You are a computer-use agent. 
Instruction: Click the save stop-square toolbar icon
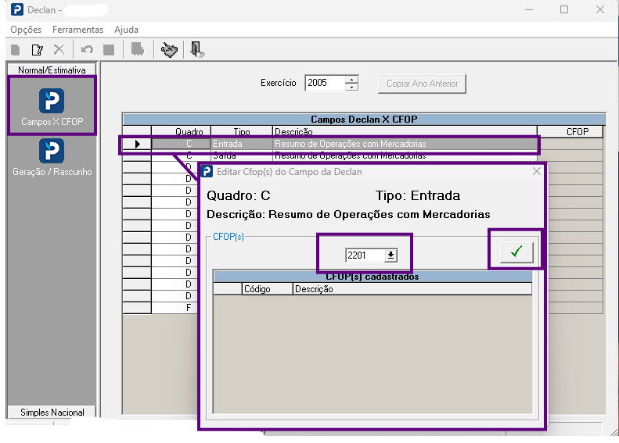pyautogui.click(x=109, y=50)
